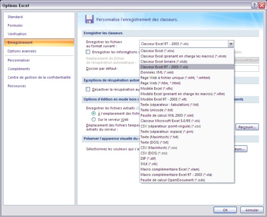This screenshot has width=267, height=217.
Task: Click the help question mark icon
Action: tap(254, 5)
